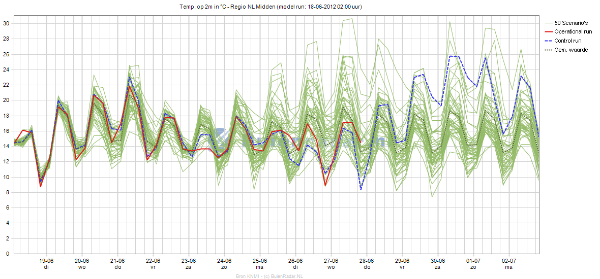Image resolution: width=600 pixels, height=279 pixels.
Task: Click the y-axis value '12'
Action: coord(6,161)
